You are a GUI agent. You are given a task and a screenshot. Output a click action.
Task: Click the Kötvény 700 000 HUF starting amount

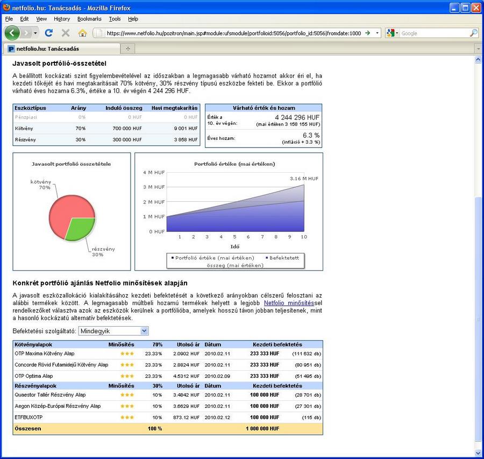(127, 128)
